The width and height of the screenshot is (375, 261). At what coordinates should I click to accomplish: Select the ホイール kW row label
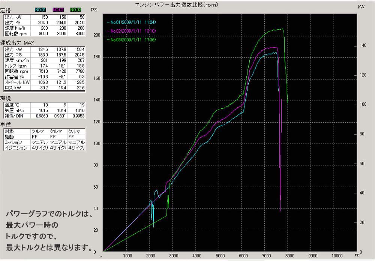click(x=18, y=82)
